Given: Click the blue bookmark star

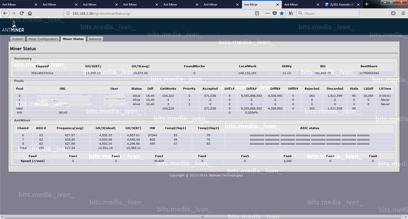Looking at the screenshot, I should pyautogui.click(x=282, y=13).
